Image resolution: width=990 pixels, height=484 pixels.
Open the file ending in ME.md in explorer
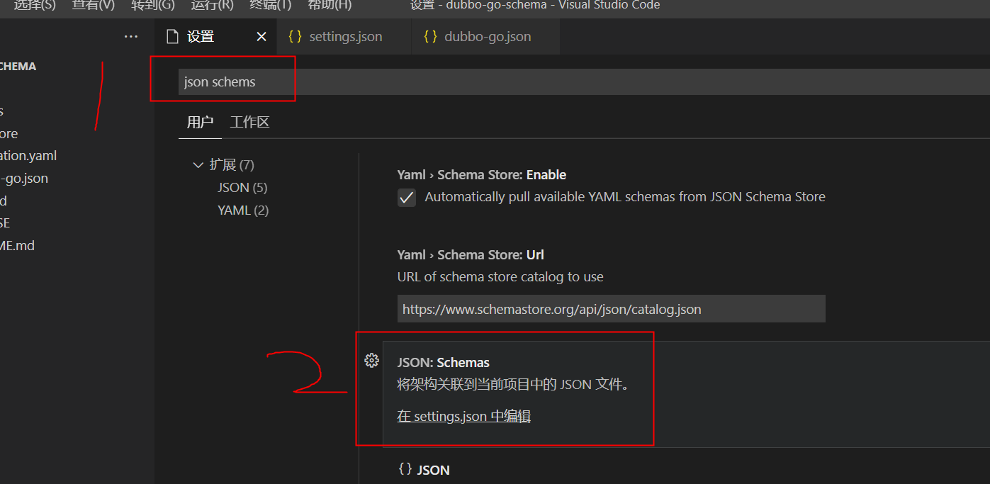18,245
